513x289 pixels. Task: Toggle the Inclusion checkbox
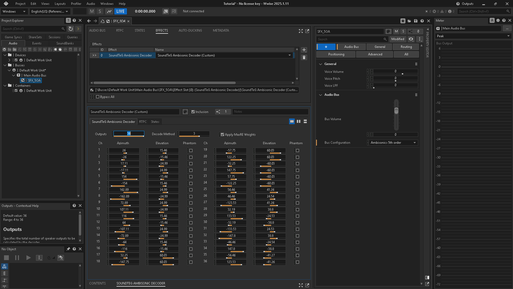pos(193,112)
